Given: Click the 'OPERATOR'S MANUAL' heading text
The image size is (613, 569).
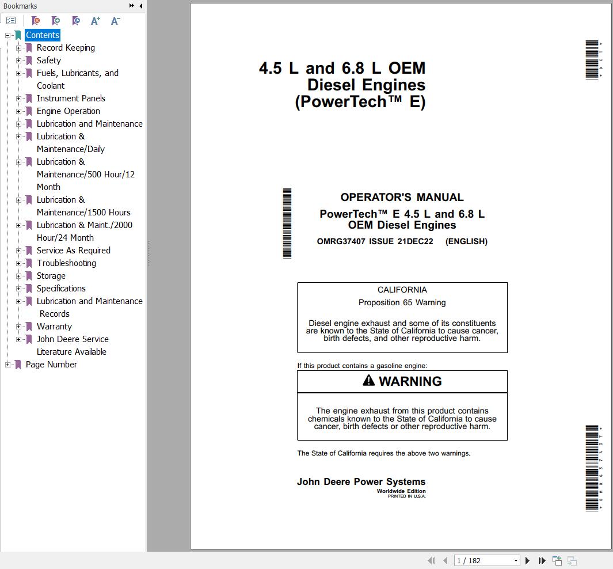Looking at the screenshot, I should tap(402, 197).
